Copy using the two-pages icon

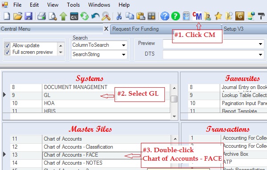[130, 16]
